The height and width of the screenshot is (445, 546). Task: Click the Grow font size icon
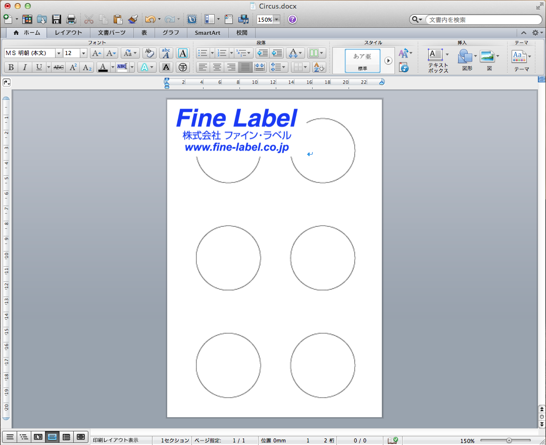point(96,53)
